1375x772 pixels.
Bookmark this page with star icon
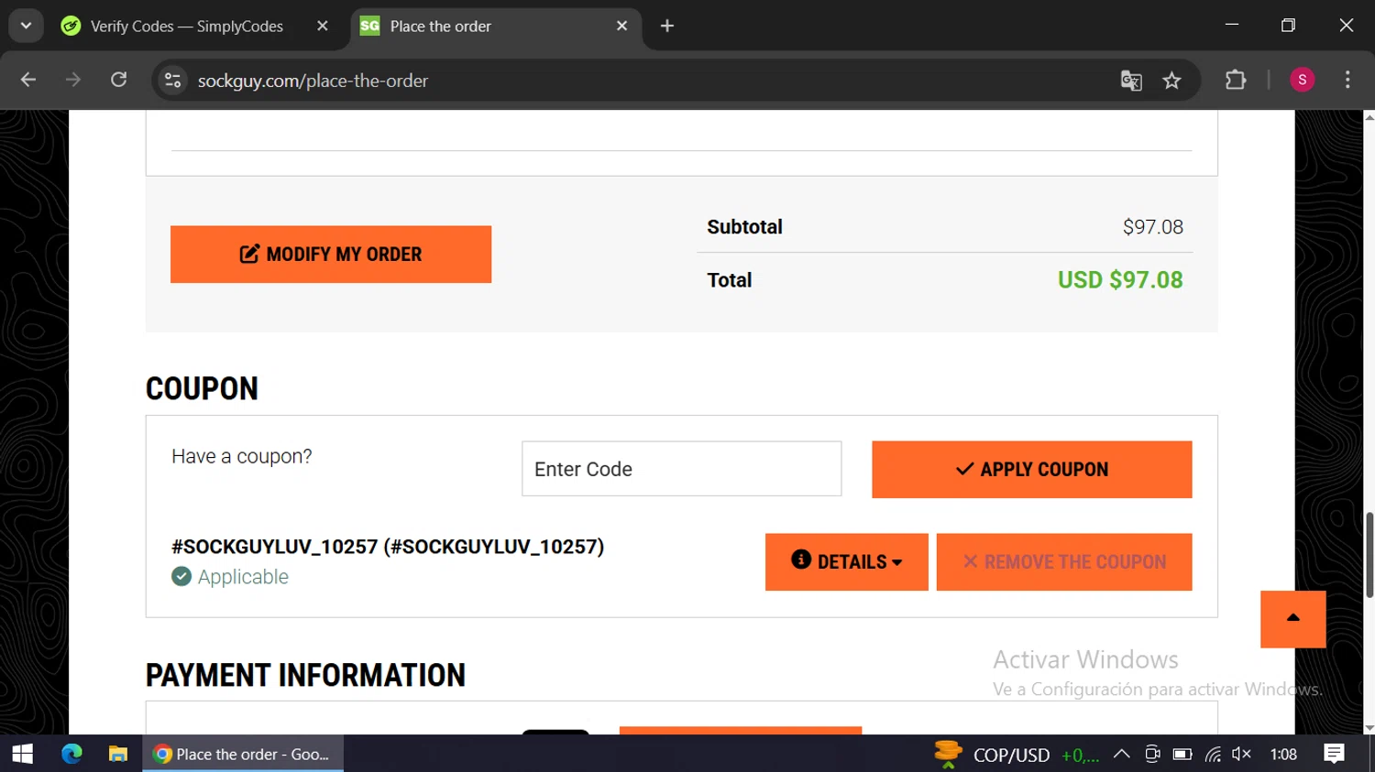point(1171,81)
